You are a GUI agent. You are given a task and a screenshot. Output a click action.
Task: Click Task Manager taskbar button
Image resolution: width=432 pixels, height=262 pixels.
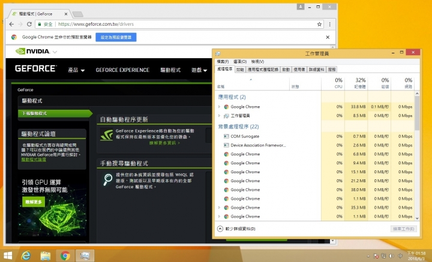click(x=85, y=255)
